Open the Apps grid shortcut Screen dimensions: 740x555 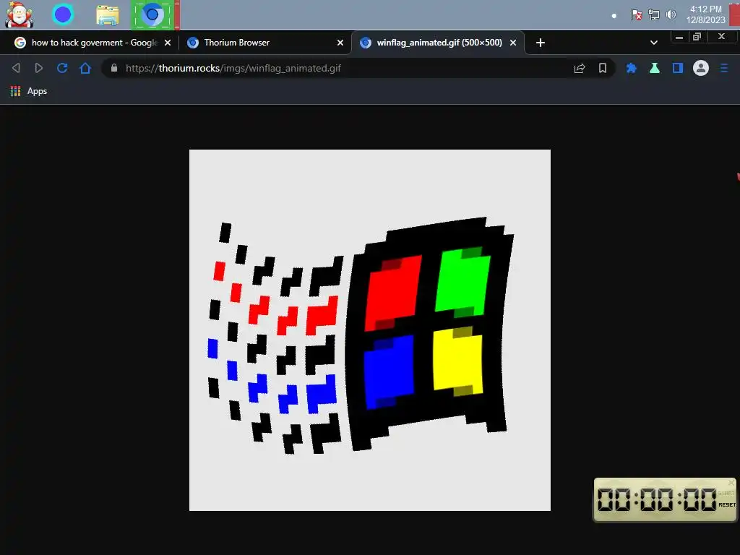tap(15, 91)
